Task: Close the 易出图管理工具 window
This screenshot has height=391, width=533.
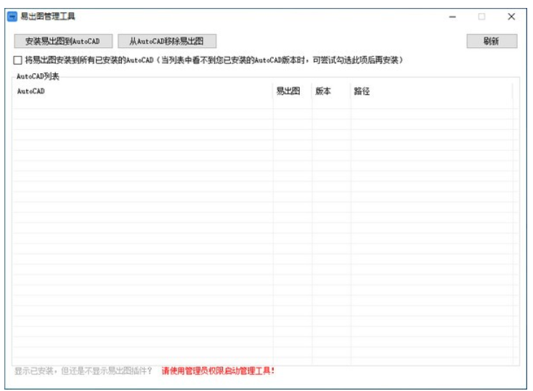Action: (511, 17)
